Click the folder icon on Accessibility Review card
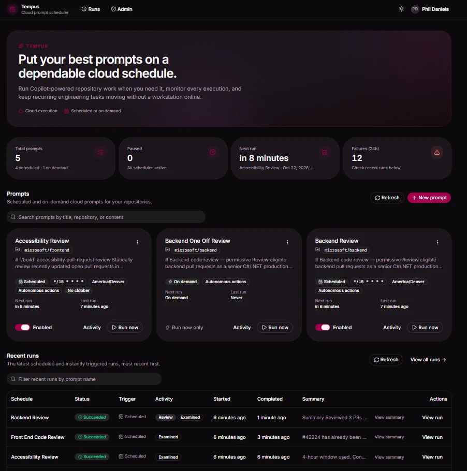 18,249
